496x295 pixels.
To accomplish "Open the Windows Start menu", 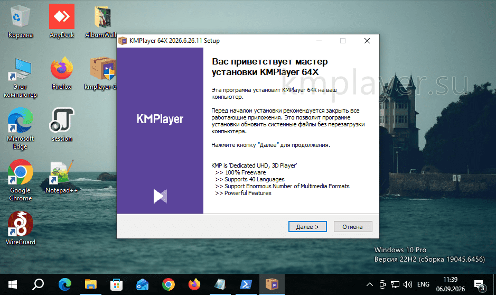I will pyautogui.click(x=13, y=284).
